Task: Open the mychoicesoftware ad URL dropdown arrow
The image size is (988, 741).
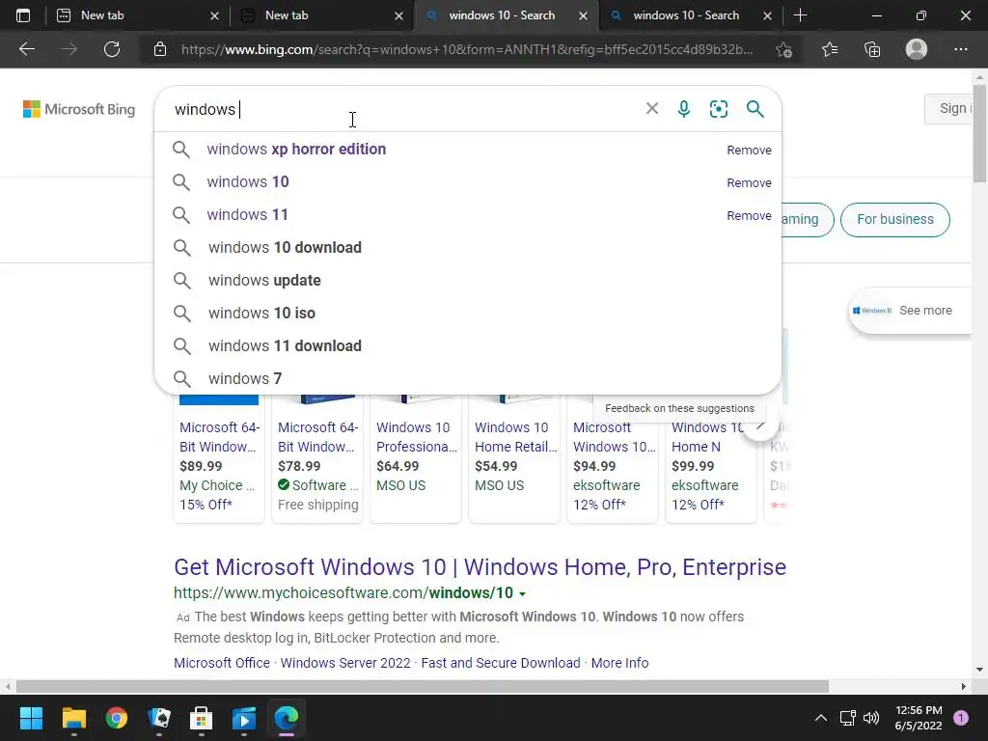Action: (x=522, y=593)
